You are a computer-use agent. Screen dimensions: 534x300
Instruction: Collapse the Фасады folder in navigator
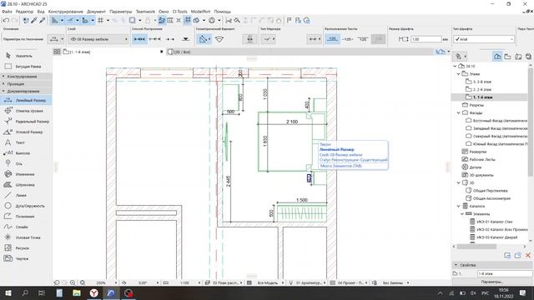(x=458, y=112)
